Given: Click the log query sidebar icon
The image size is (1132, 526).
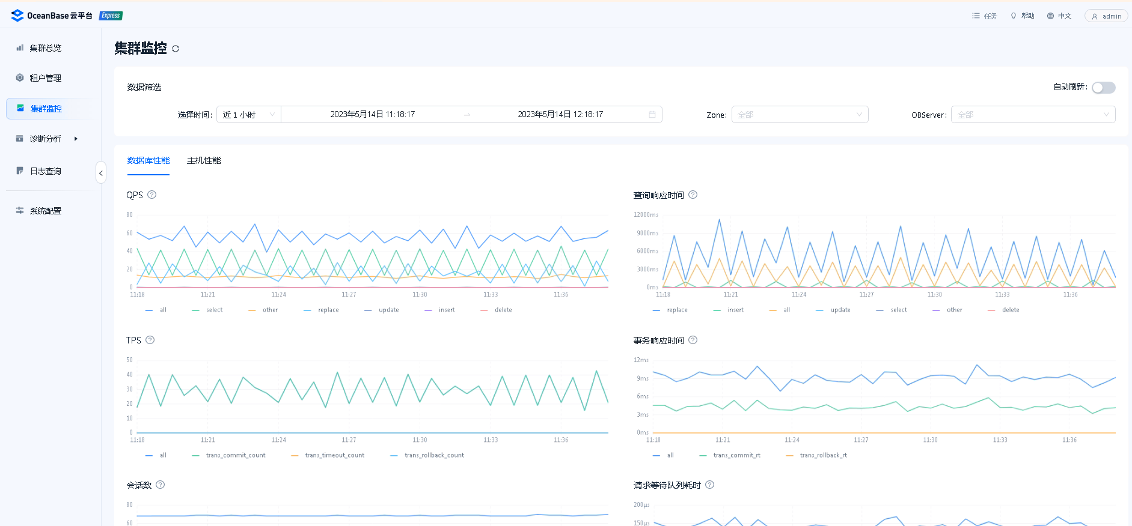Looking at the screenshot, I should (20, 171).
